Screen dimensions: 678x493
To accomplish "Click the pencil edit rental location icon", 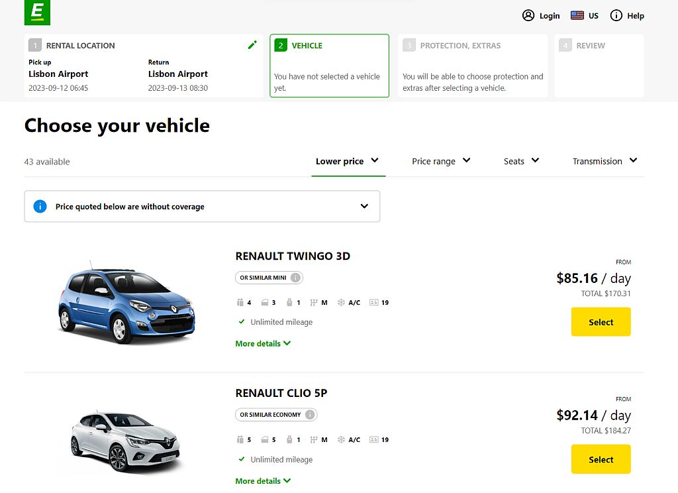I will pos(252,45).
